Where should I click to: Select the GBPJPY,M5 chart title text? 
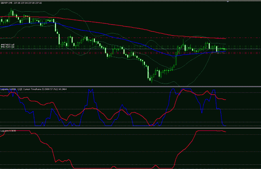tap(6, 3)
